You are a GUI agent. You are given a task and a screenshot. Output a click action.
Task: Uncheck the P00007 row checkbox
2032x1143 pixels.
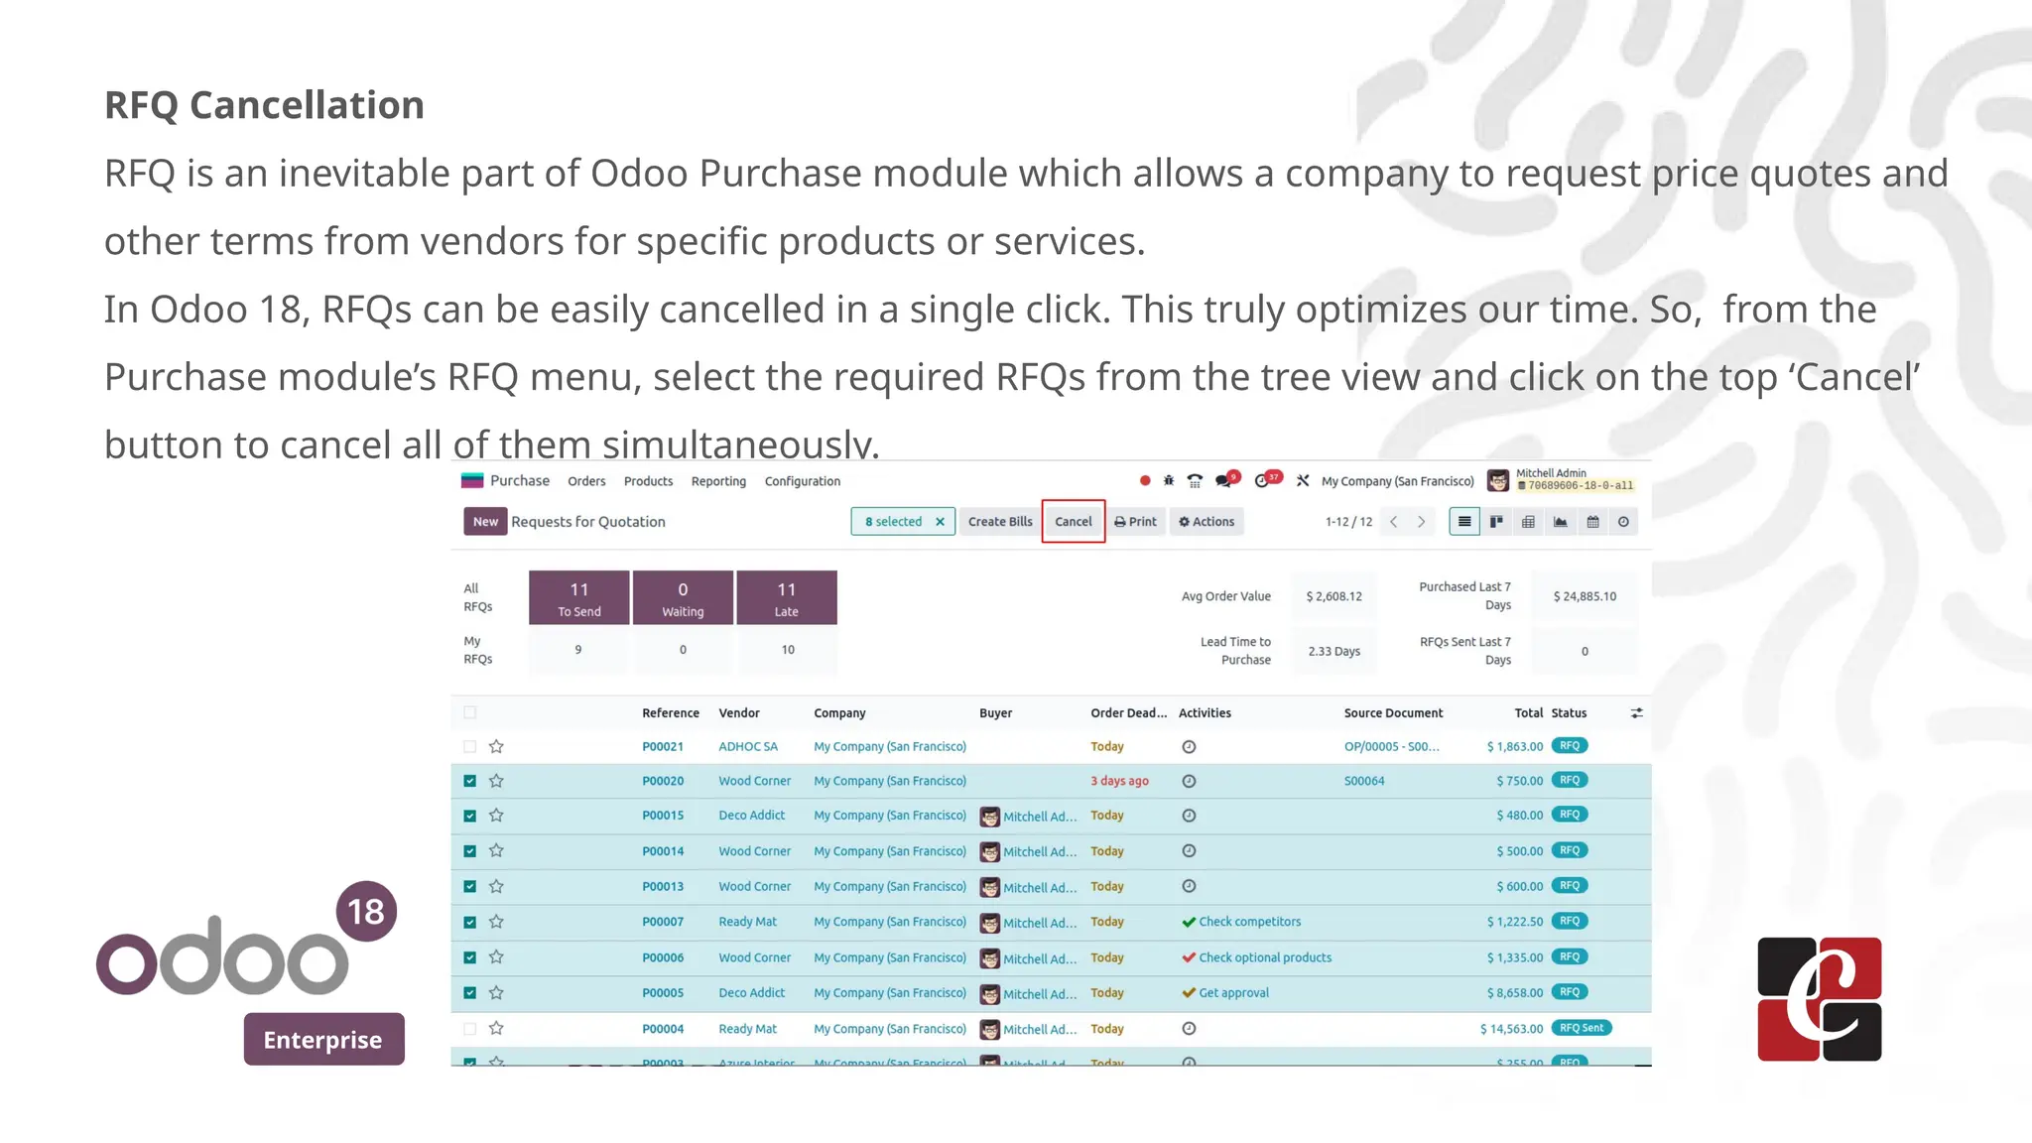470,923
